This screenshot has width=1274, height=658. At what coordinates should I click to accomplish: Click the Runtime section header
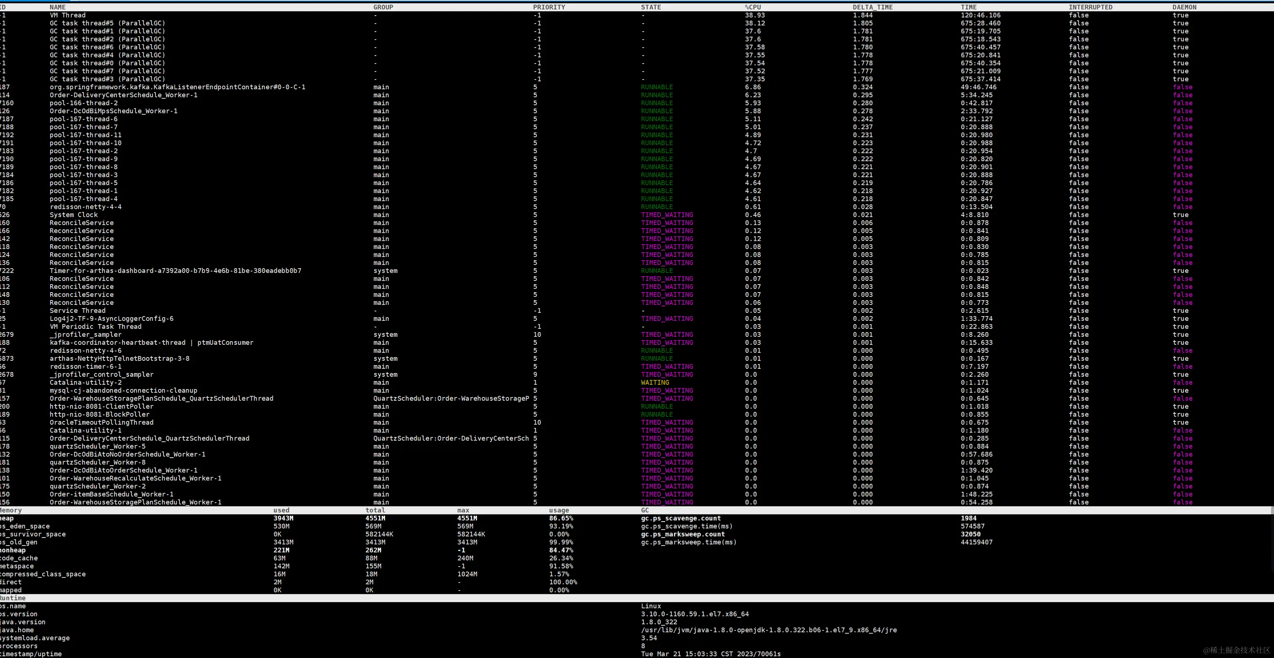(13, 598)
